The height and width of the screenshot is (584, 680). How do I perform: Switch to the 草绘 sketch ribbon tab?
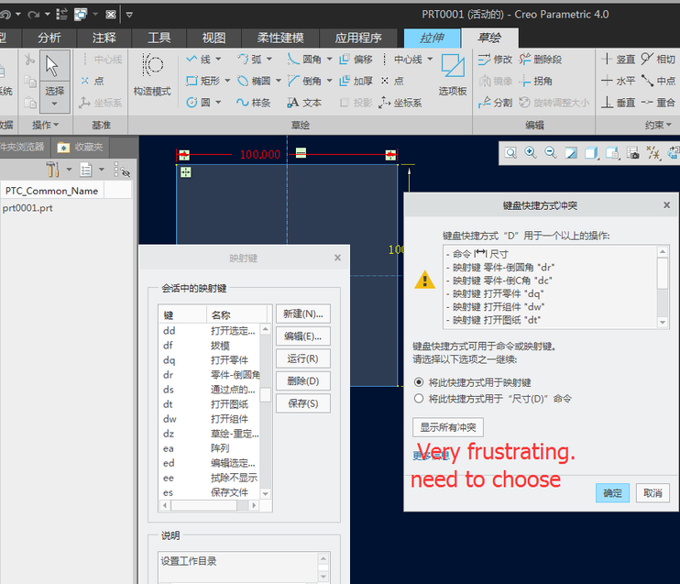pyautogui.click(x=488, y=38)
